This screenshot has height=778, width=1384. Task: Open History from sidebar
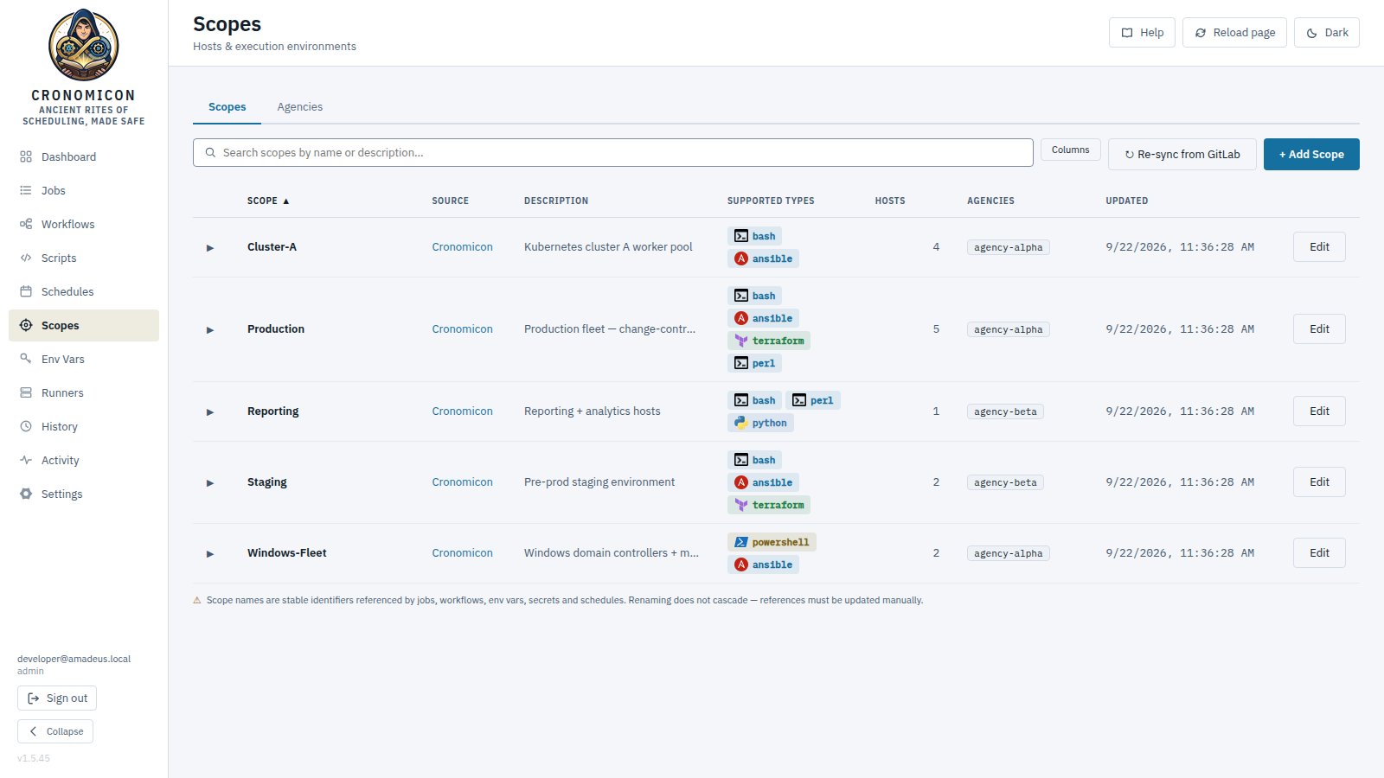tap(84, 426)
